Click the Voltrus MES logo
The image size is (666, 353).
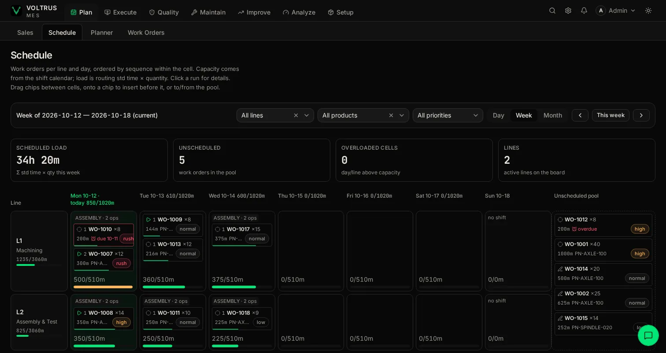tap(34, 11)
